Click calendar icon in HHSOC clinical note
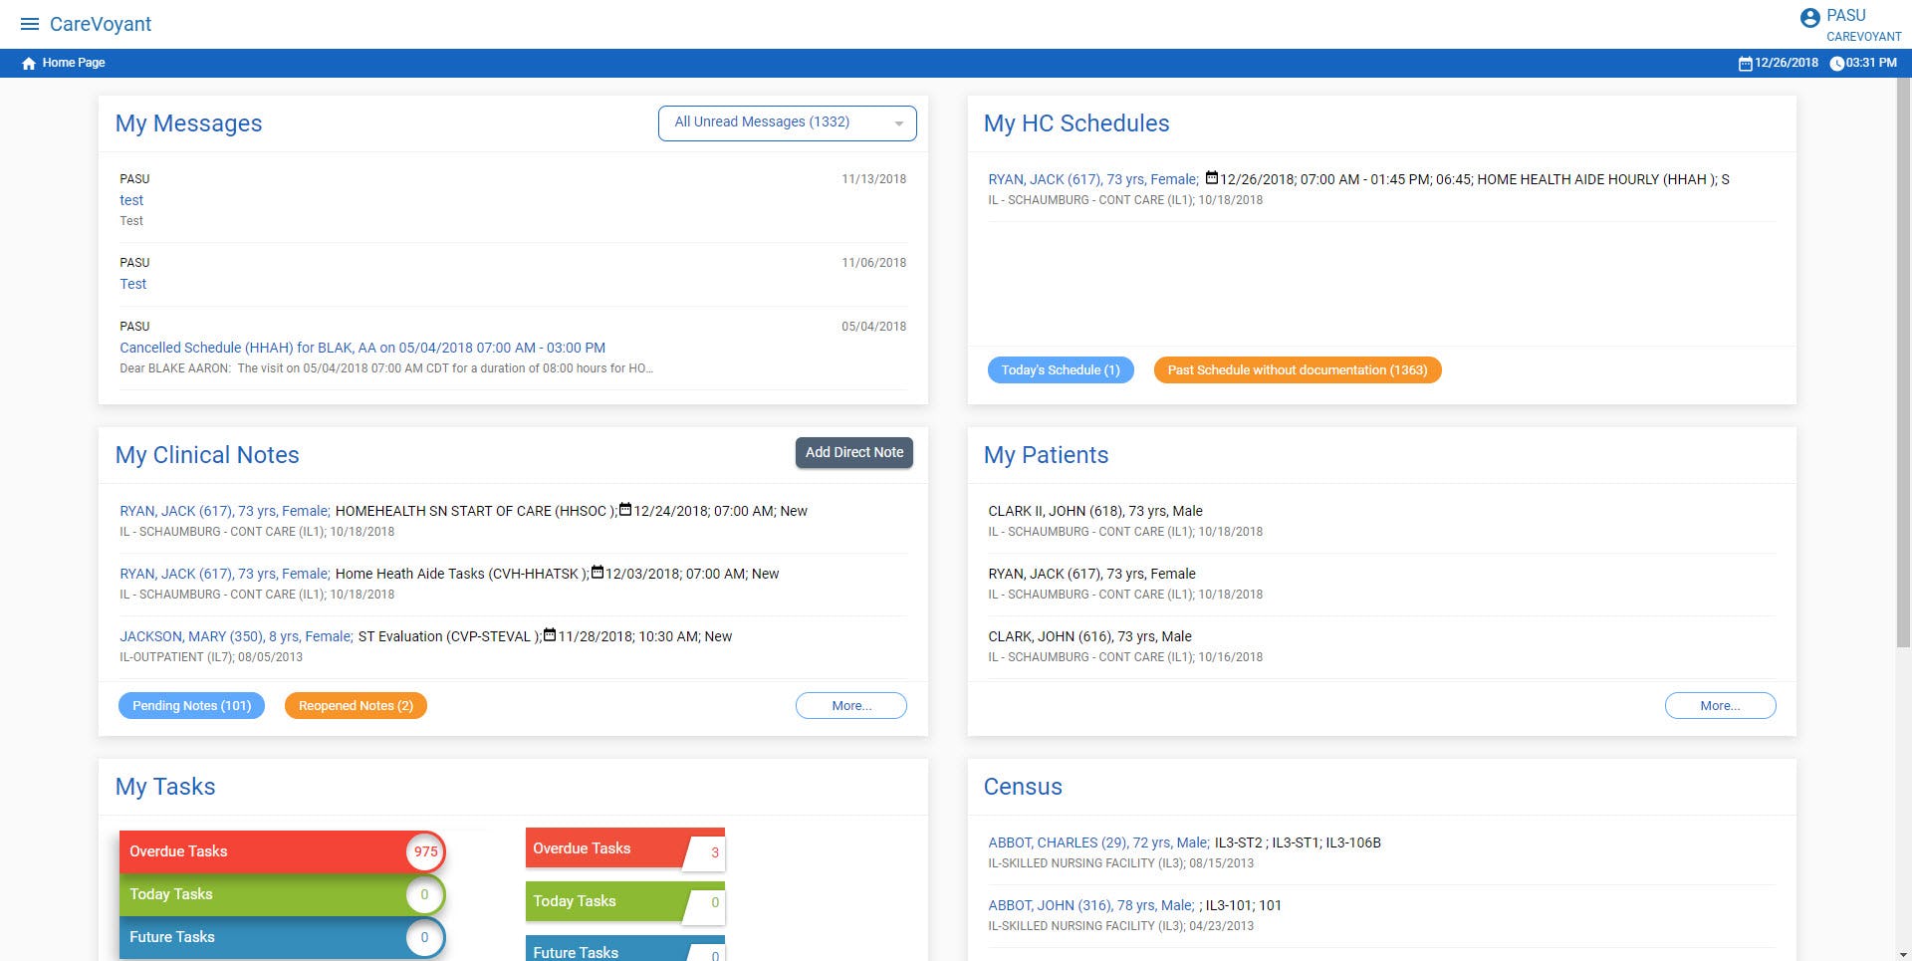1912x961 pixels. [x=625, y=510]
